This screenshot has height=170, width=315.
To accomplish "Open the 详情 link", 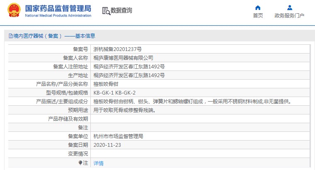I will click(x=99, y=163).
